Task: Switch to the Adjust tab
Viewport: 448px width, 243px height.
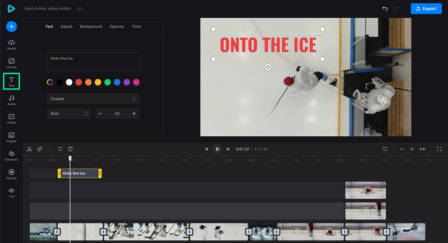Action: (67, 26)
